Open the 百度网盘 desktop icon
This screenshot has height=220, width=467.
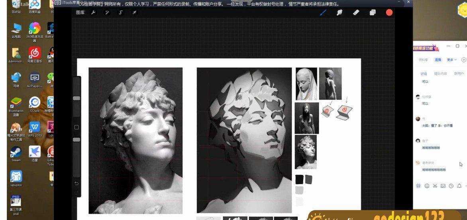click(35, 7)
